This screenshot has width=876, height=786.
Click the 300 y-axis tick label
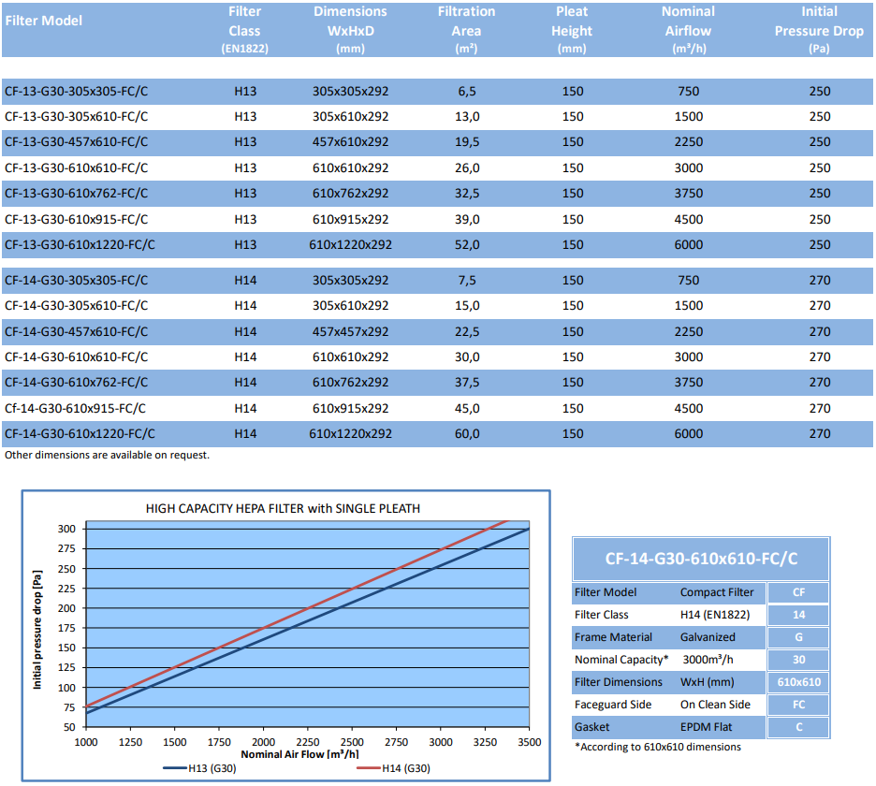coord(66,529)
